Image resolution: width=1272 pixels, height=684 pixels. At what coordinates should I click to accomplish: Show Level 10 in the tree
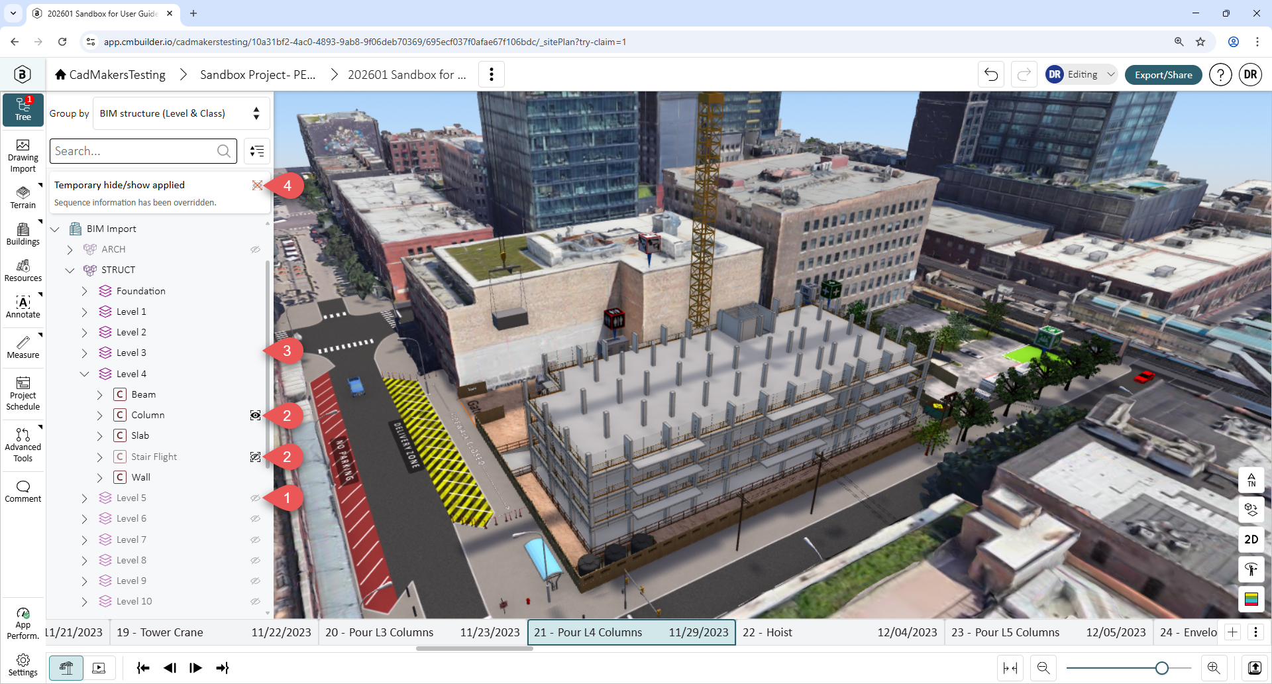(x=255, y=602)
